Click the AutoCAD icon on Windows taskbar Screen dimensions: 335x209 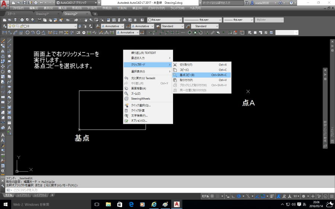tap(177, 204)
